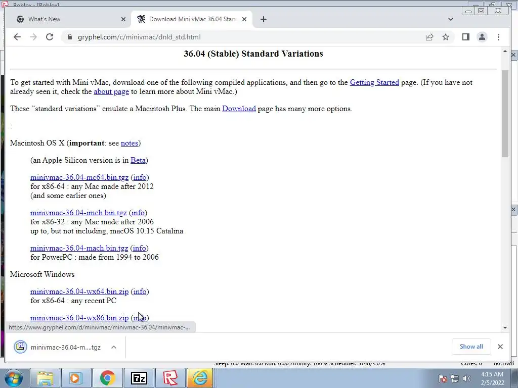
Task: Open the Windows Start menu
Action: coord(13,378)
